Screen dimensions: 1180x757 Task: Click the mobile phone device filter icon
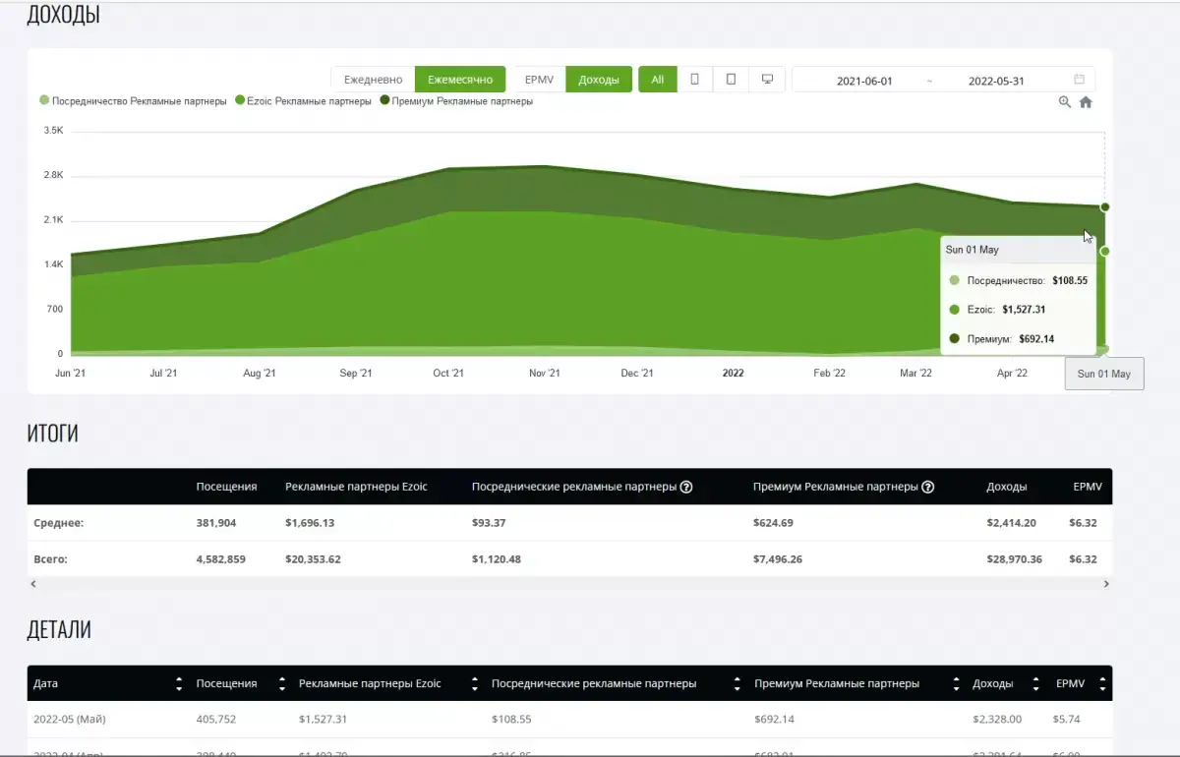click(694, 80)
